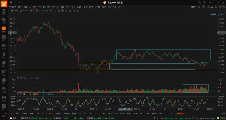Screen dimensions: 226x120
Task: Open the 顯示 display dropdown
Action: [194, 7]
